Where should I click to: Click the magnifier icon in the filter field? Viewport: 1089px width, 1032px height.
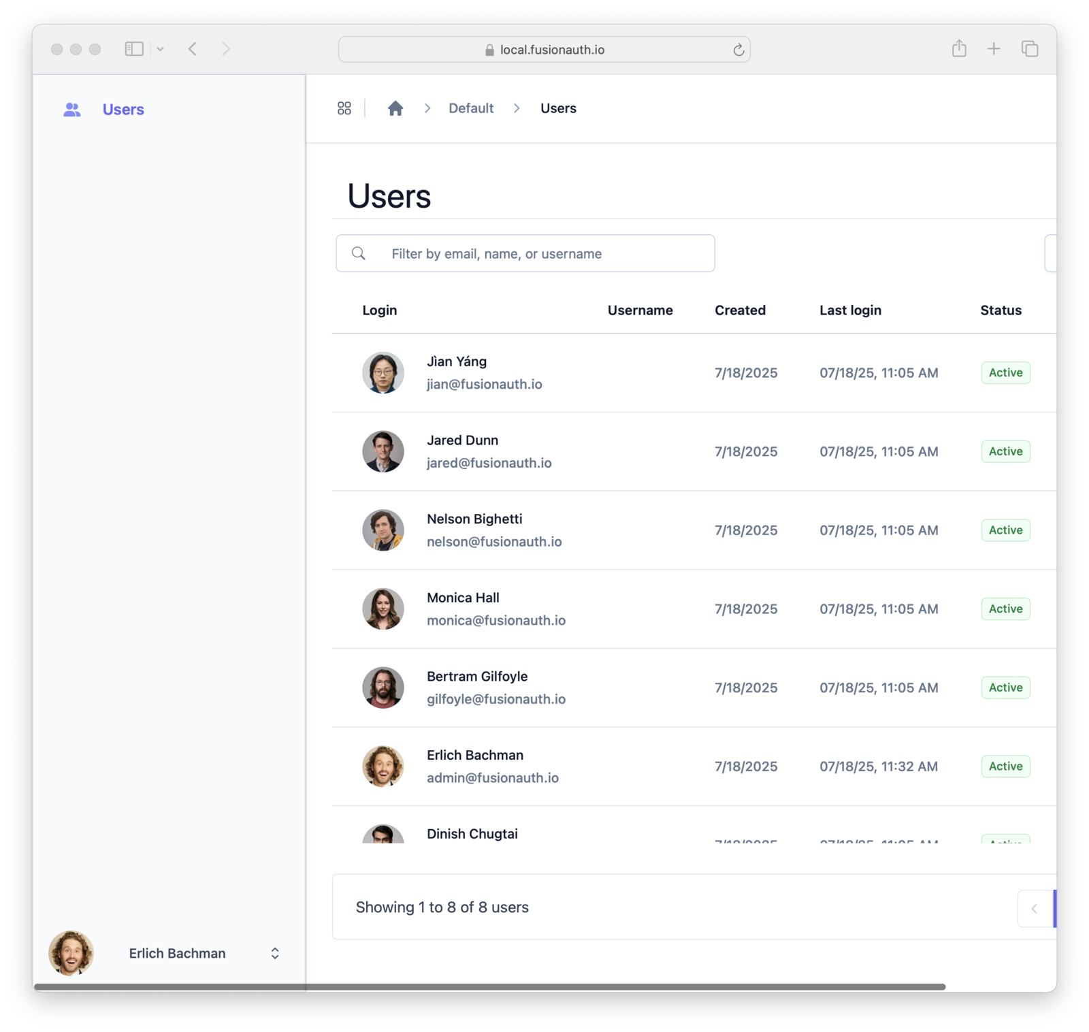click(358, 253)
